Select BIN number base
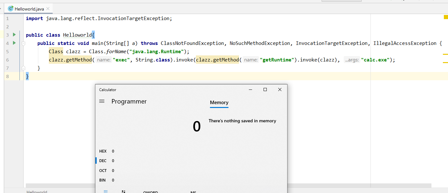Viewport: 448px width, 193px height. (102, 180)
